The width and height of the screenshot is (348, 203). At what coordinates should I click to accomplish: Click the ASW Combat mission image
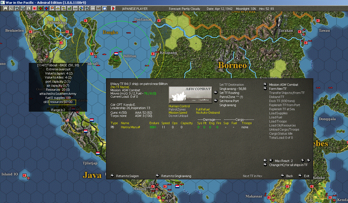coord(190,95)
